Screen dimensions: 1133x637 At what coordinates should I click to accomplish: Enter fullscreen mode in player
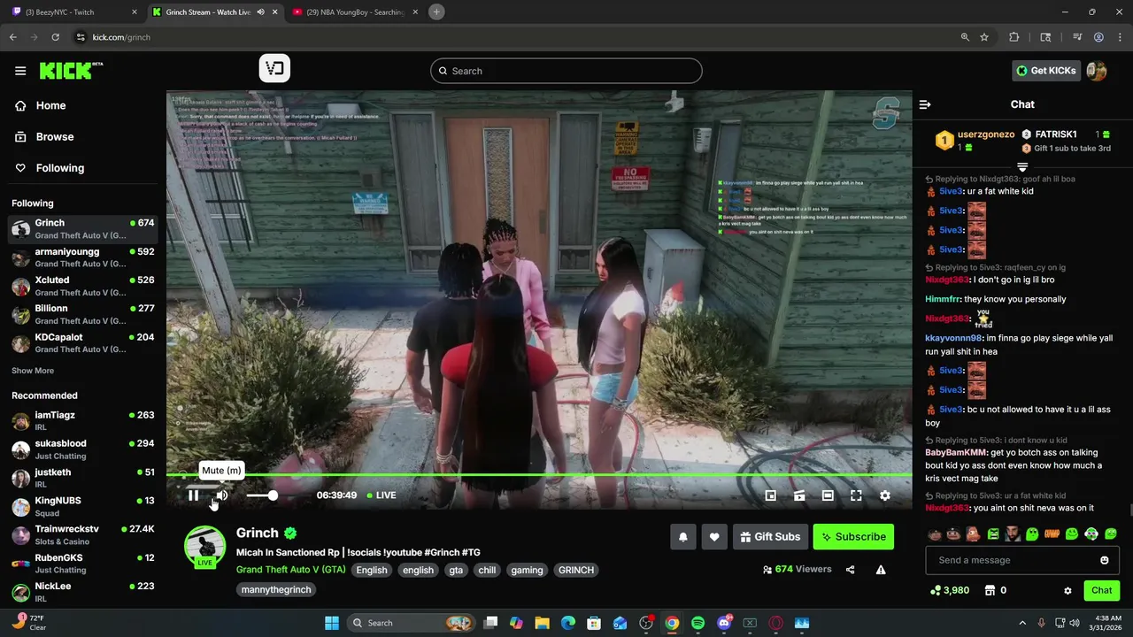pyautogui.click(x=856, y=495)
